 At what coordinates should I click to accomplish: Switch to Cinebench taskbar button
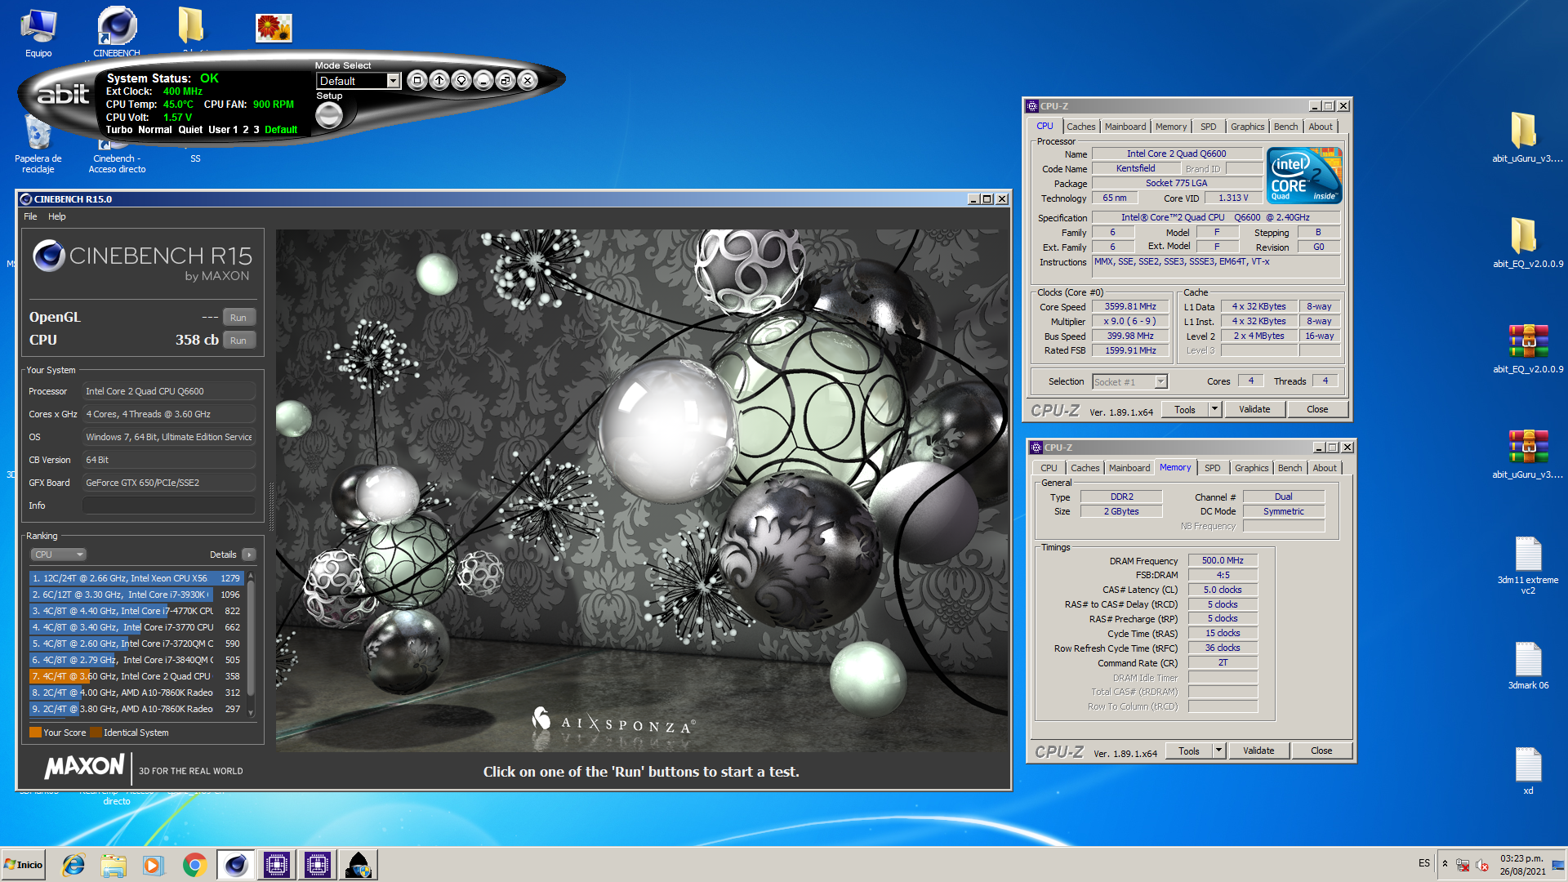click(235, 865)
